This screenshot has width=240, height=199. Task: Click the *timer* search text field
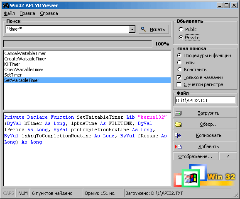[68, 29]
